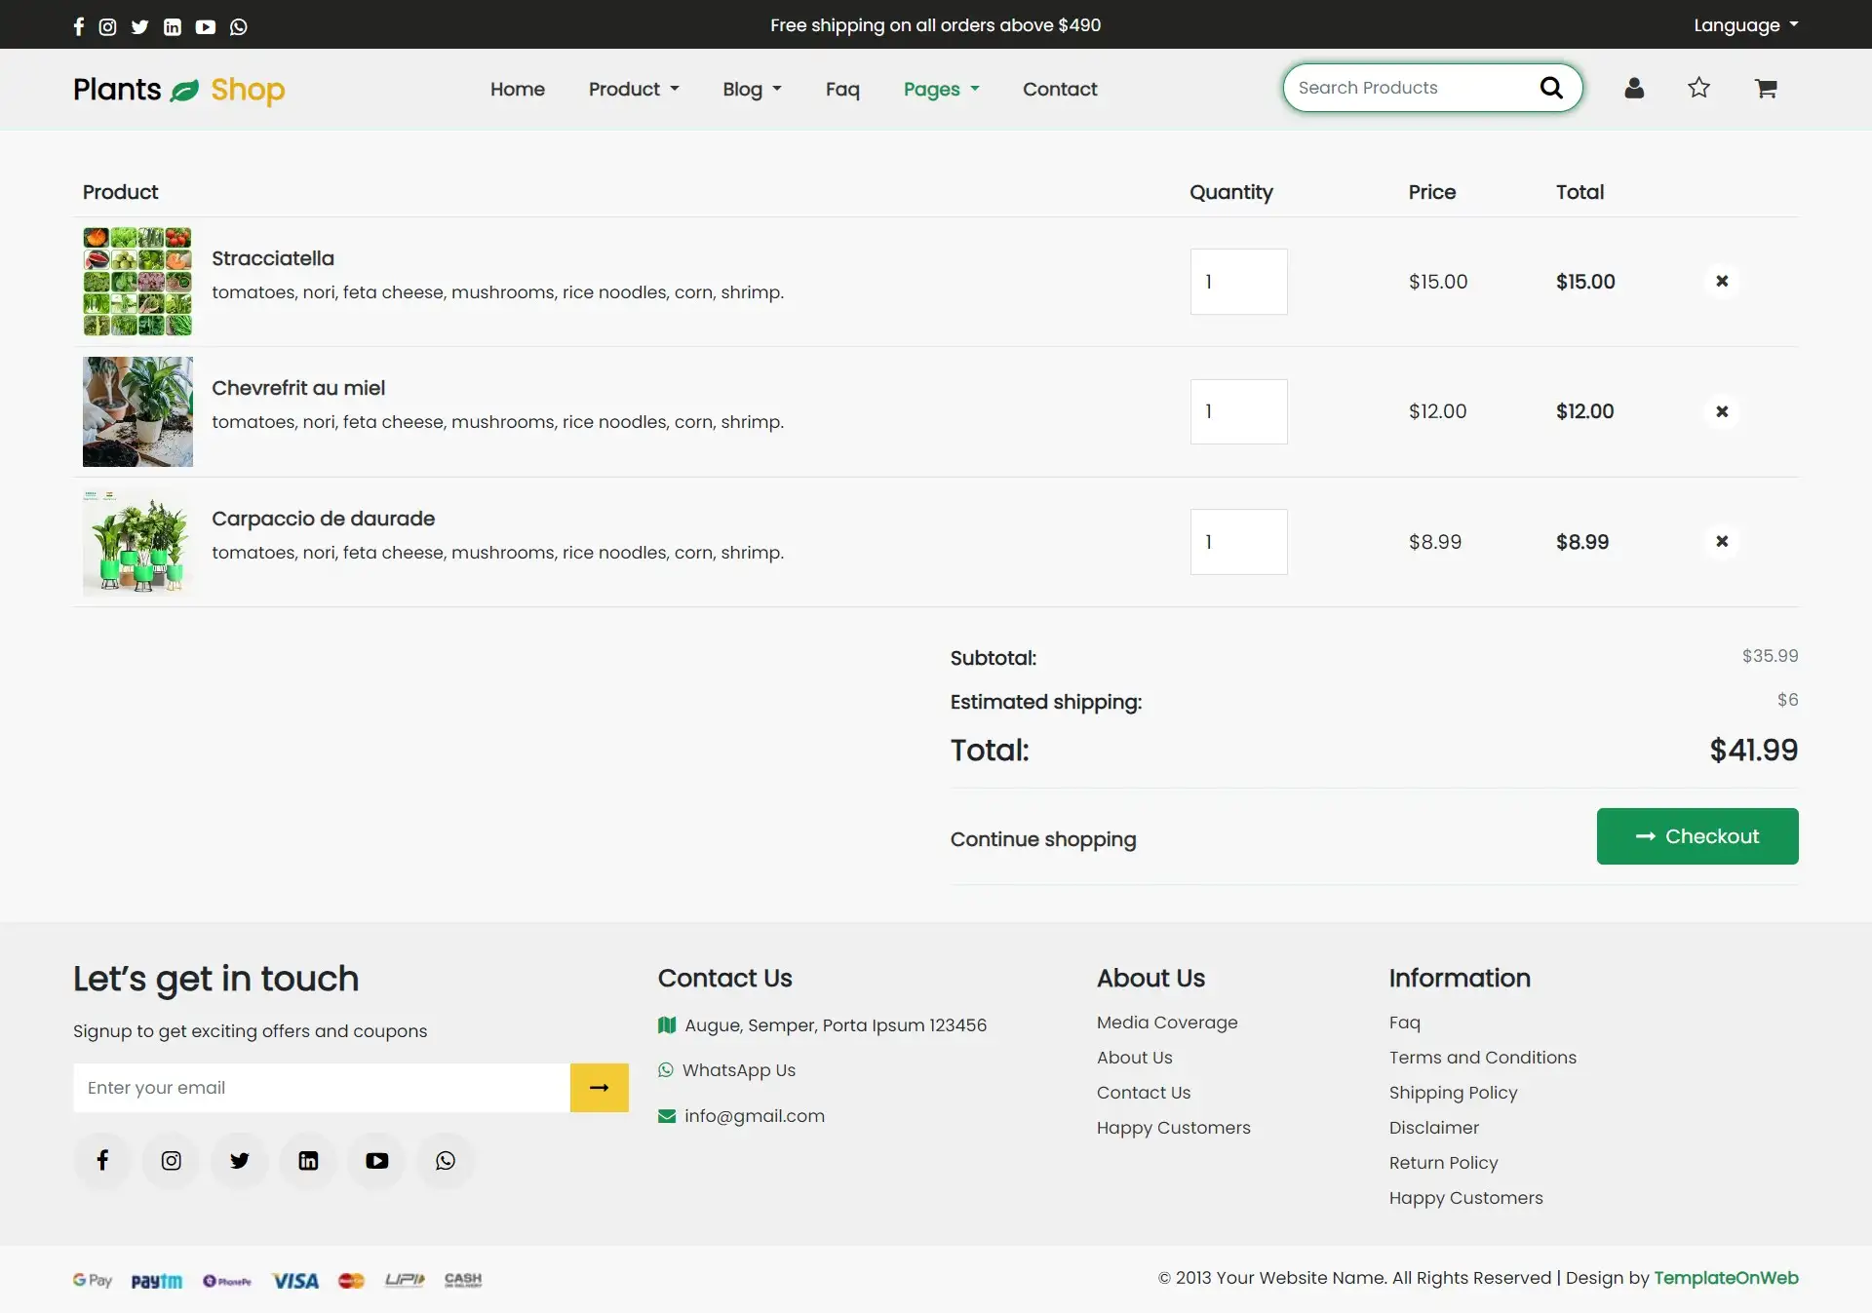Remove Carpaccio de daurade from cart

tap(1722, 541)
